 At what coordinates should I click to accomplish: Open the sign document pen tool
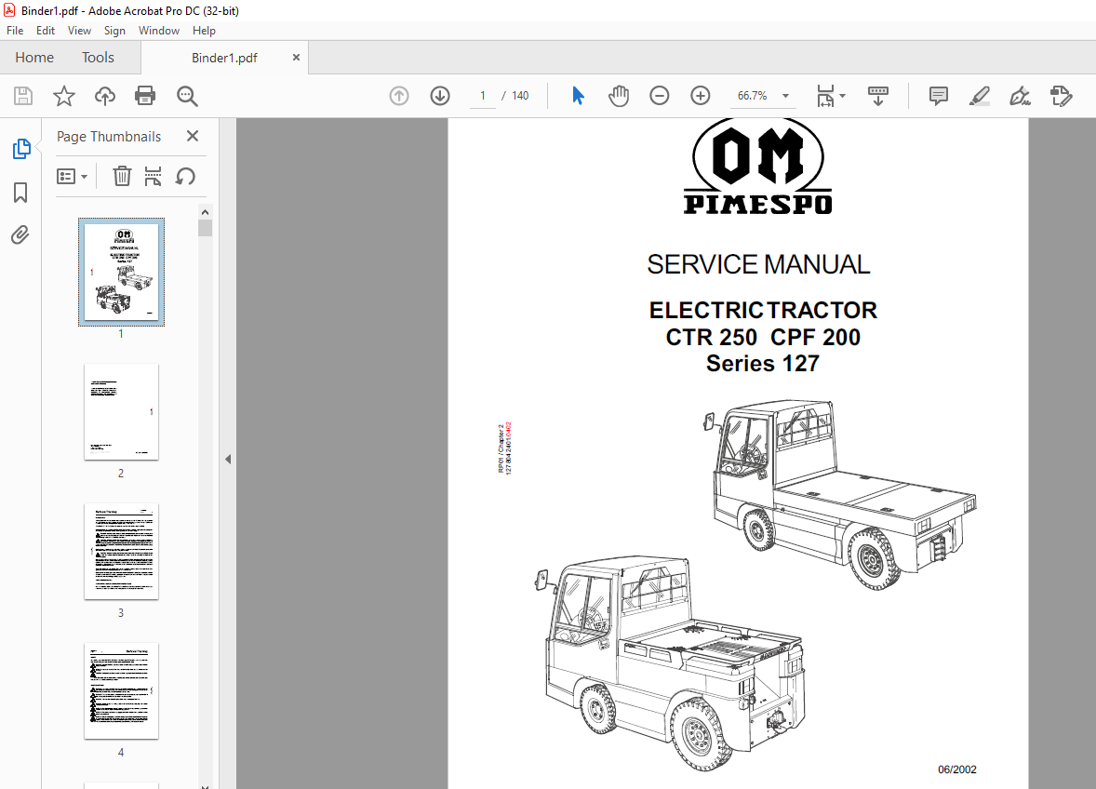1020,96
